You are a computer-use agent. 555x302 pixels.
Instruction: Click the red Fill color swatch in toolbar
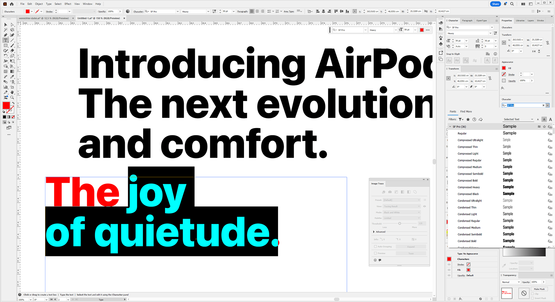[6, 106]
